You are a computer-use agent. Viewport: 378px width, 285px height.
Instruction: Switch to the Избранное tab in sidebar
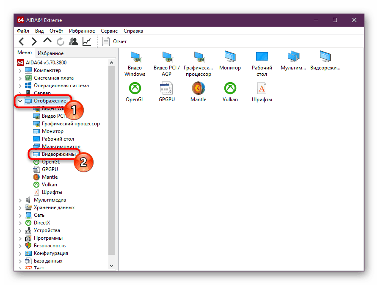click(51, 53)
